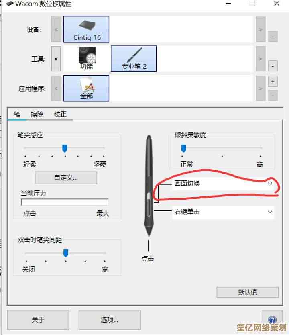Open the 笔 (Pen) tab
Screen dimensions: 289x335
coord(17,114)
